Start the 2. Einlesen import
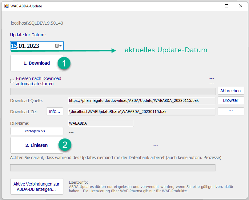The width and height of the screenshot is (249, 200). [37, 145]
